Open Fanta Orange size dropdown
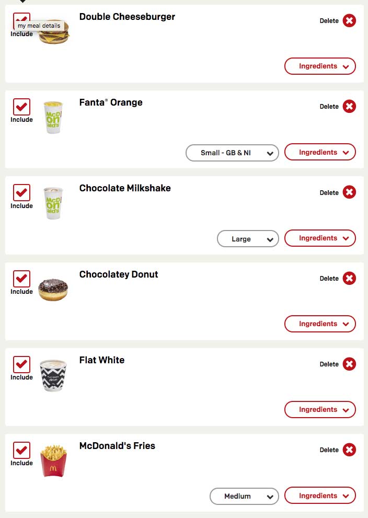Image resolution: width=368 pixels, height=518 pixels. (232, 153)
